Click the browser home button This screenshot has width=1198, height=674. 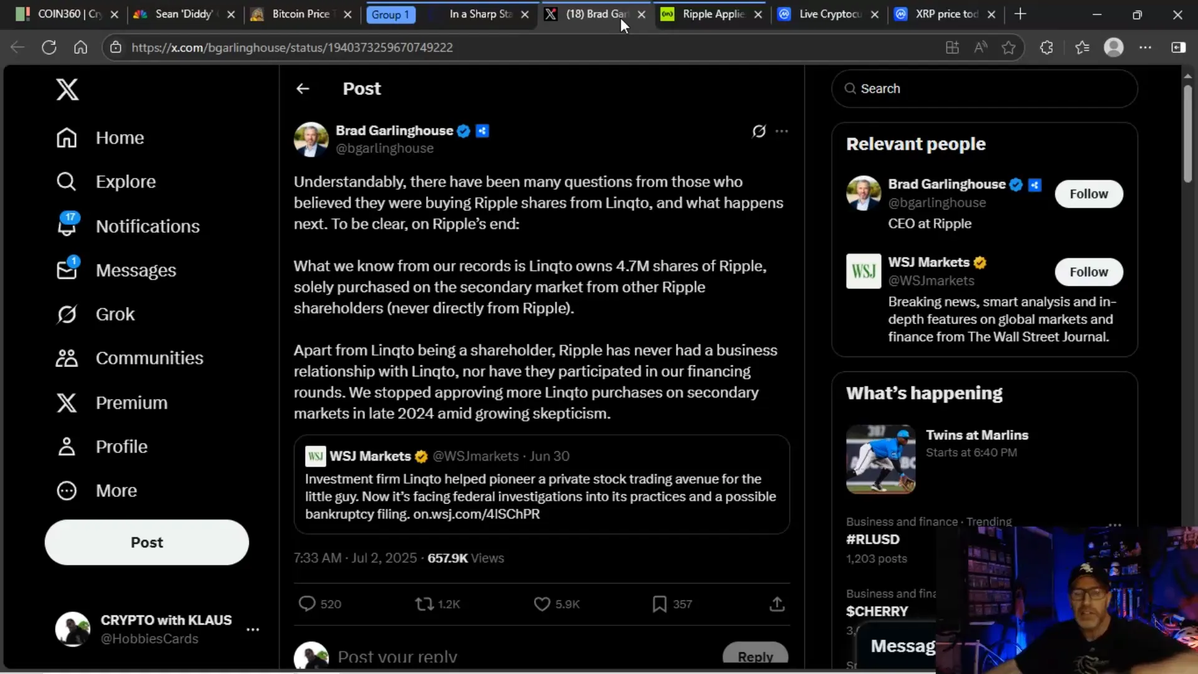point(80,47)
